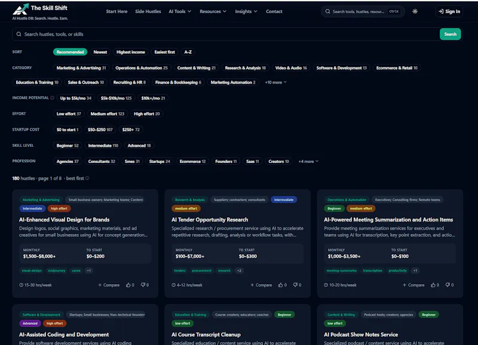Expand +4 more professions

pos(308,161)
